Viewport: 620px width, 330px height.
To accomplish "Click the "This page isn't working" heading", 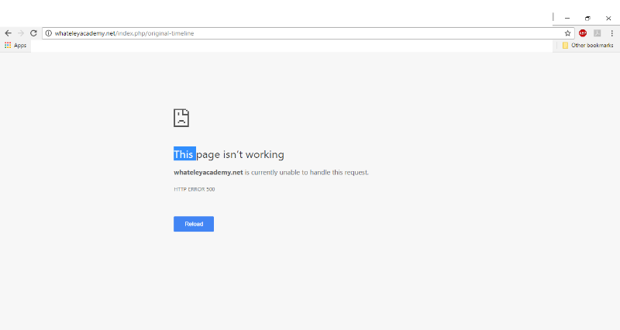I will 229,154.
